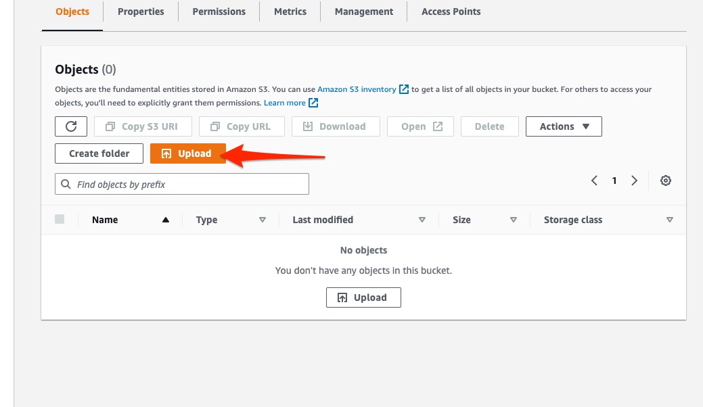Image resolution: width=703 pixels, height=407 pixels.
Task: Click the white Upload button in empty table
Action: tap(363, 297)
